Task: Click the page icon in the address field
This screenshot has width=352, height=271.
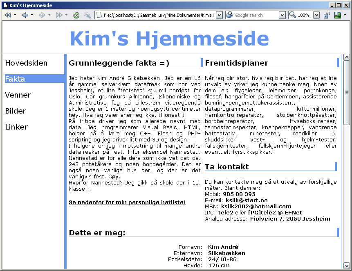Action: pyautogui.click(x=99, y=15)
